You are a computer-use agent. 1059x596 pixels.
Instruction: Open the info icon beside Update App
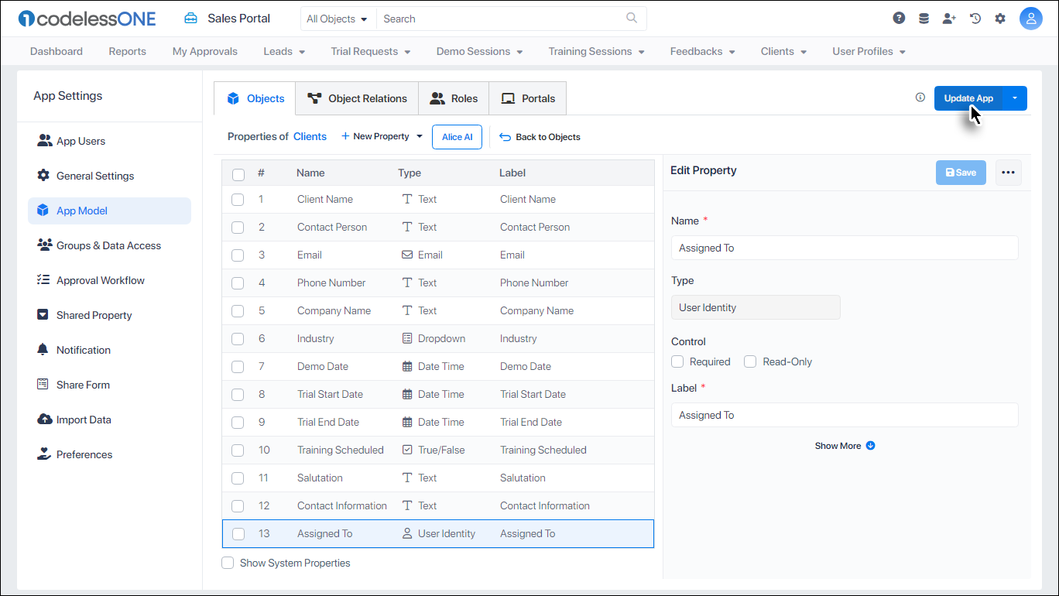click(x=920, y=97)
